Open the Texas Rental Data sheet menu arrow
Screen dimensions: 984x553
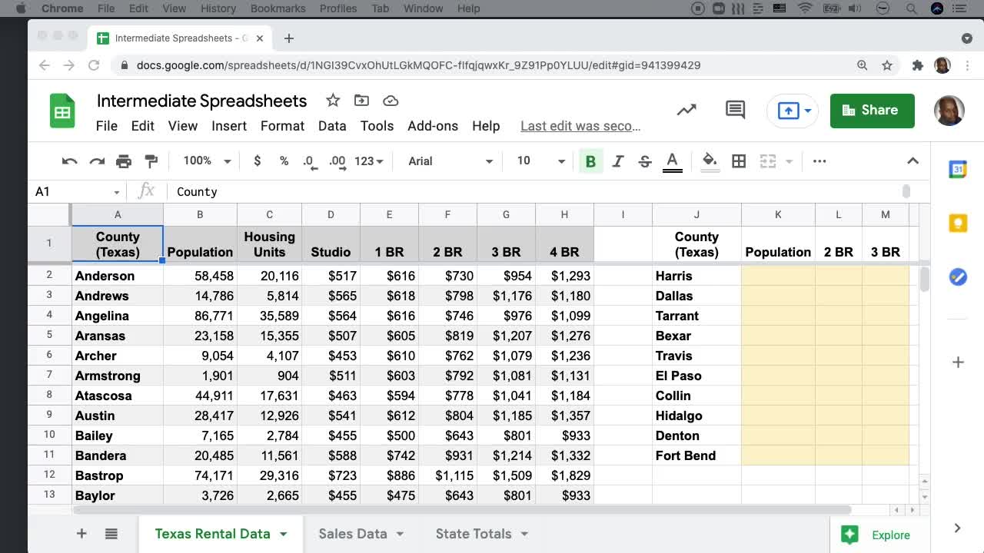pyautogui.click(x=284, y=533)
